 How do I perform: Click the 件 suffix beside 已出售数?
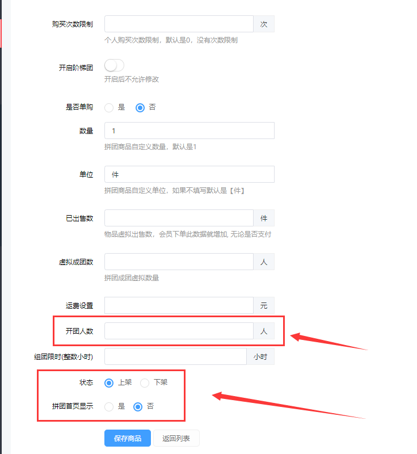(x=264, y=218)
